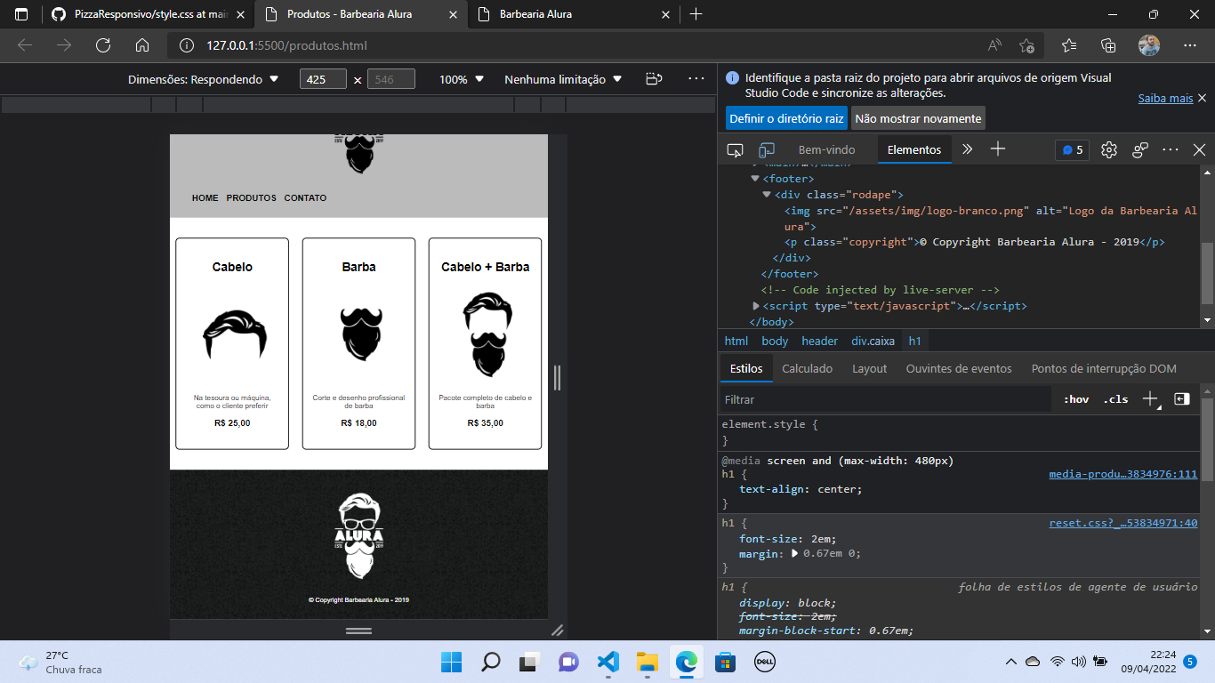Click the div.caixa breadcrumb
The width and height of the screenshot is (1215, 683).
[x=873, y=341]
